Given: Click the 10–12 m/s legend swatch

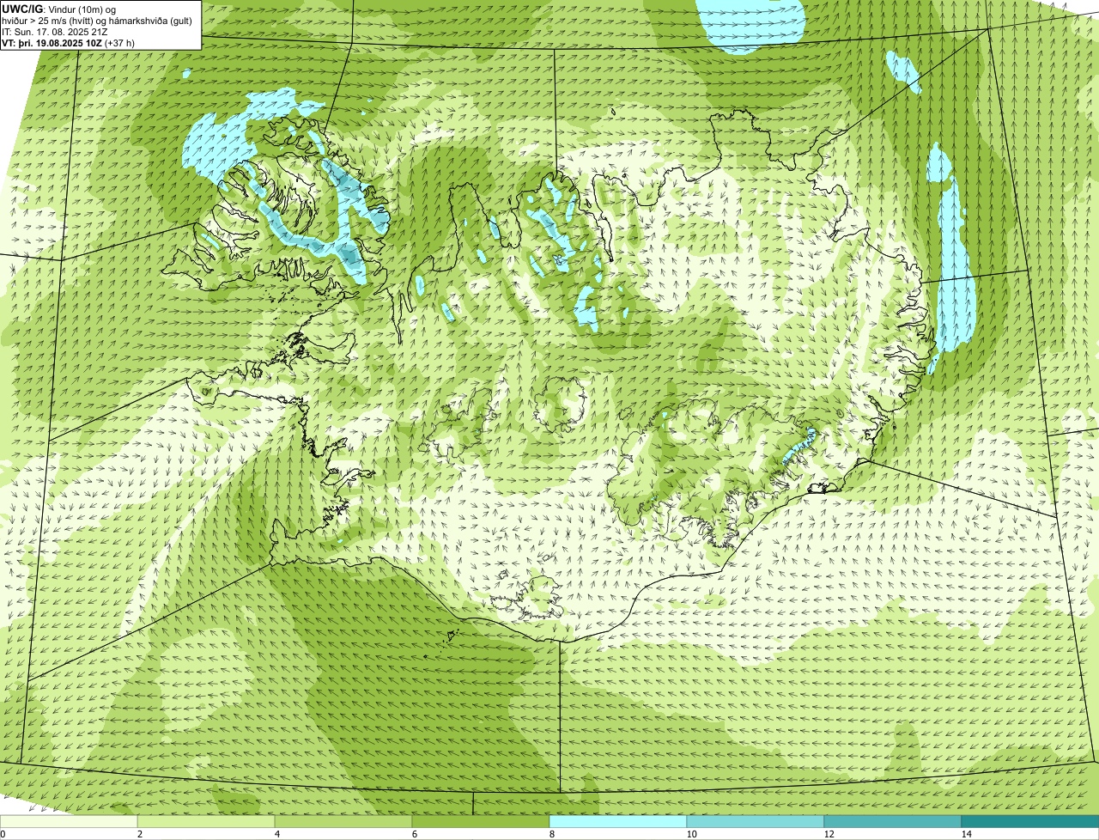Looking at the screenshot, I should (756, 822).
